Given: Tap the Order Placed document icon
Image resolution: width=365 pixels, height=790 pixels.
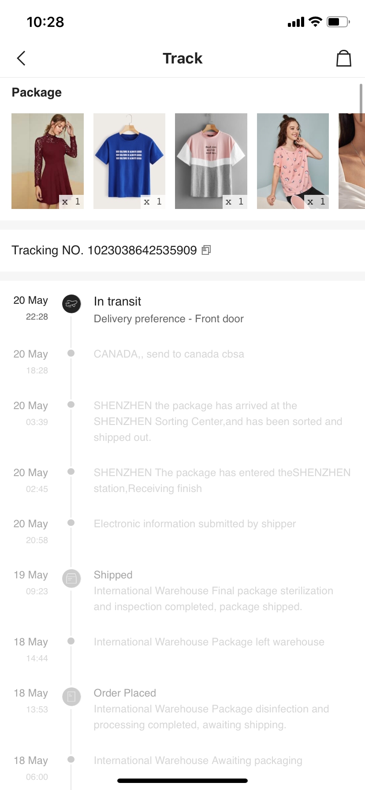Looking at the screenshot, I should (71, 696).
